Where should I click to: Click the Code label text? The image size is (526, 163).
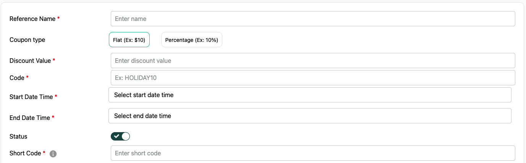[x=17, y=78]
